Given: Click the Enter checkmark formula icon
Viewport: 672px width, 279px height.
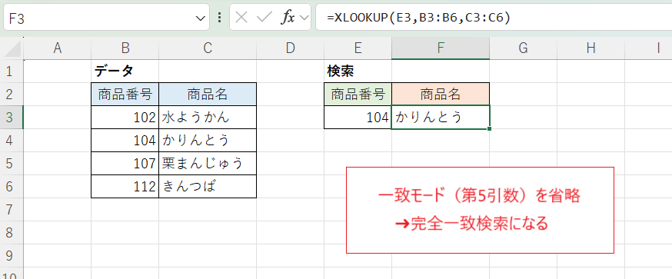Looking at the screenshot, I should coord(264,18).
